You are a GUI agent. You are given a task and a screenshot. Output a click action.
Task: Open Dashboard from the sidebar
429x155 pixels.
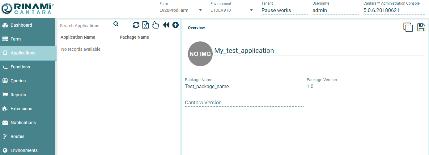click(21, 25)
